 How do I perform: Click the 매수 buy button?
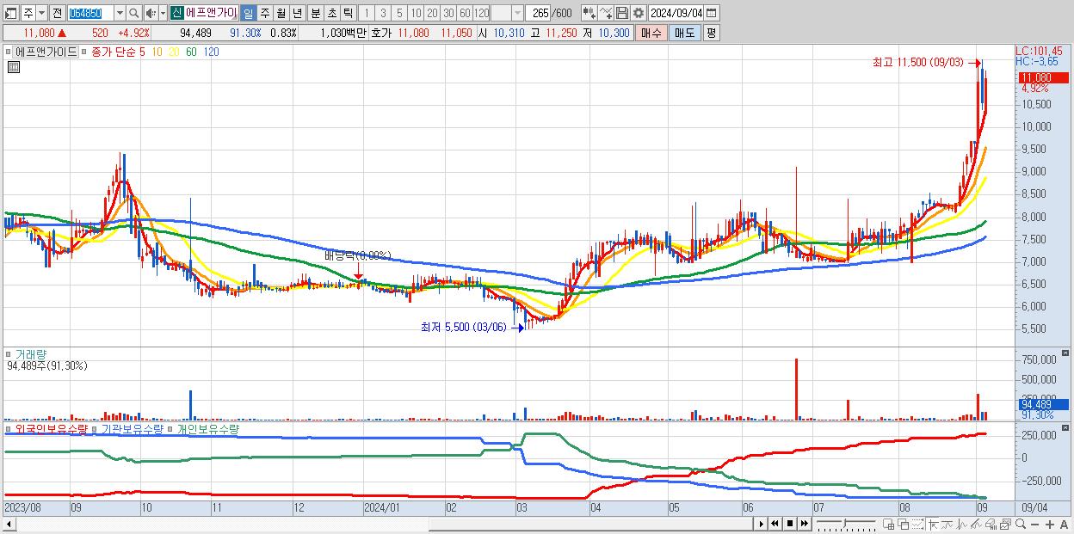tap(651, 33)
